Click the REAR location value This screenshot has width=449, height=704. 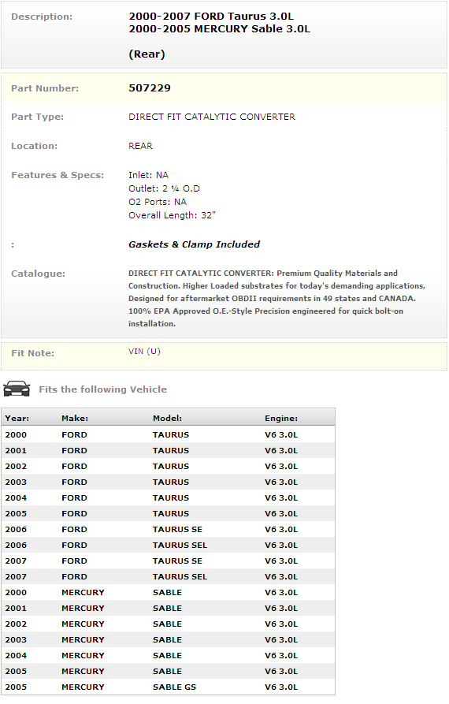click(x=140, y=146)
